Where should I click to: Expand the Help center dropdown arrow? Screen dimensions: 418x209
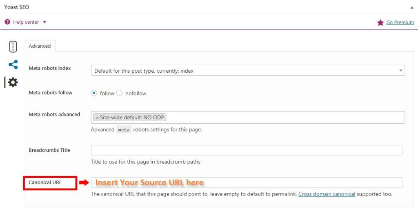44,22
